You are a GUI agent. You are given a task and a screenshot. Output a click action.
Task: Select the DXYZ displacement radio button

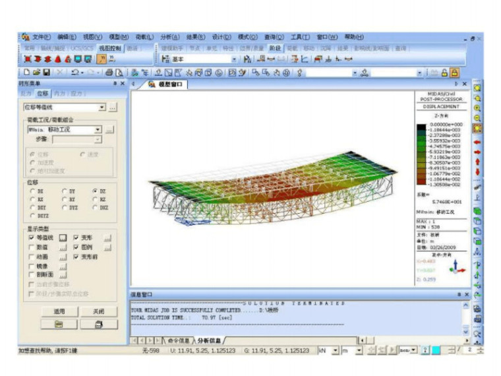click(32, 215)
